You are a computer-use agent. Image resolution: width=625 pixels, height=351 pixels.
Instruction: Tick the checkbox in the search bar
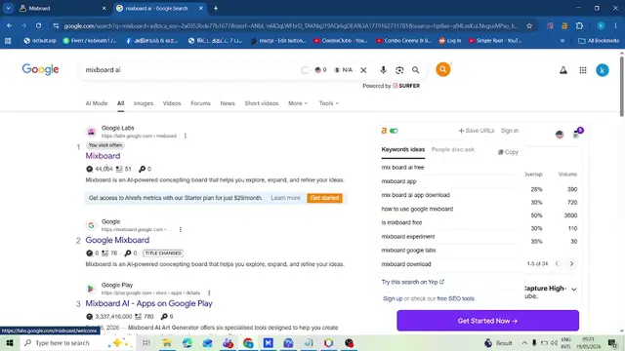(305, 70)
